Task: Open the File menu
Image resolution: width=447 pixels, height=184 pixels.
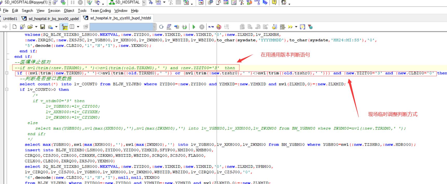Action: (6, 11)
